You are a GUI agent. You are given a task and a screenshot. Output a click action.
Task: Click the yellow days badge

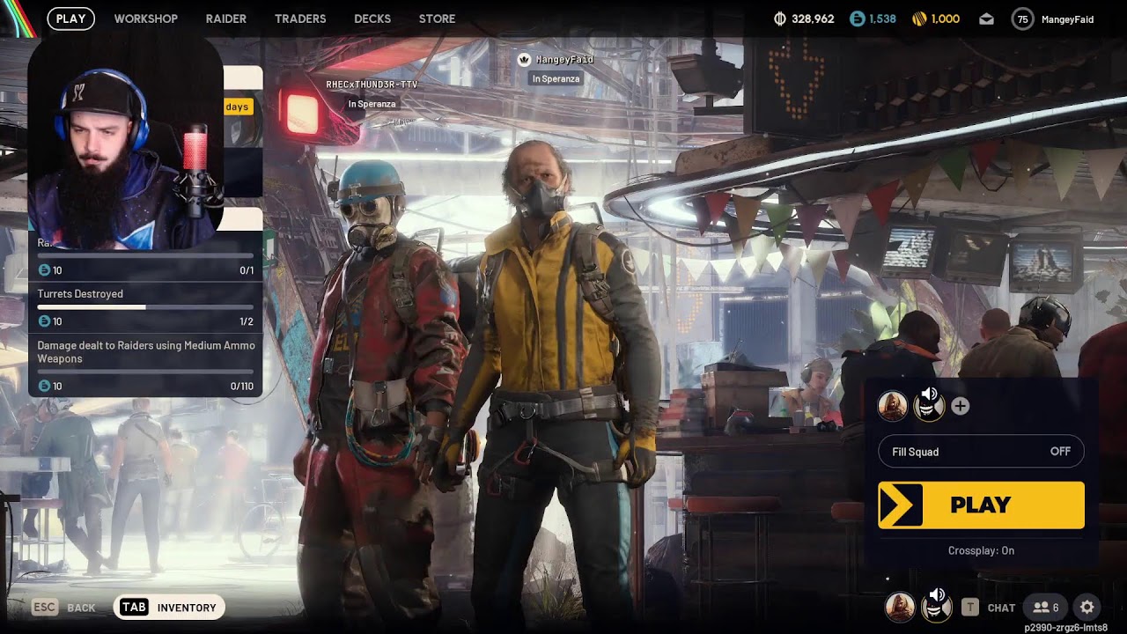(237, 107)
